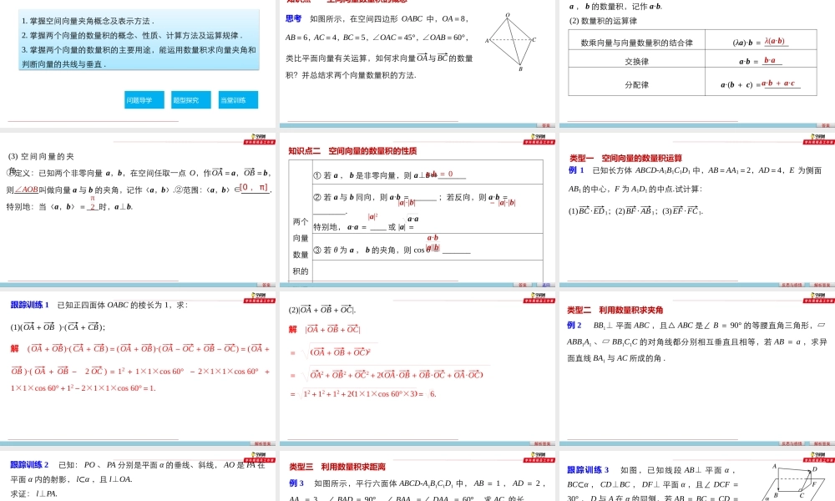835x501 pixels.
Task: Click 解析答案 on the 跟踪训练1 slide
Action: (x=262, y=443)
